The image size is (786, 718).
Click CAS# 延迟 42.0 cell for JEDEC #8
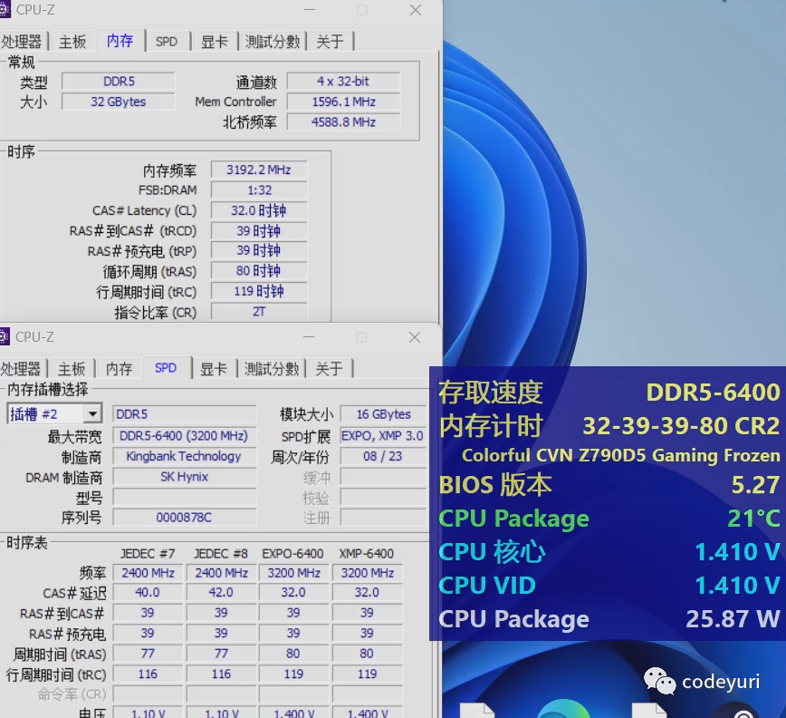(221, 593)
